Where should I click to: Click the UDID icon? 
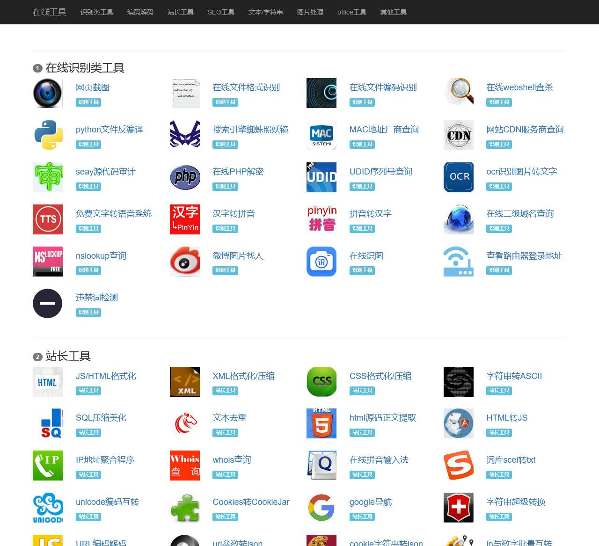(321, 177)
